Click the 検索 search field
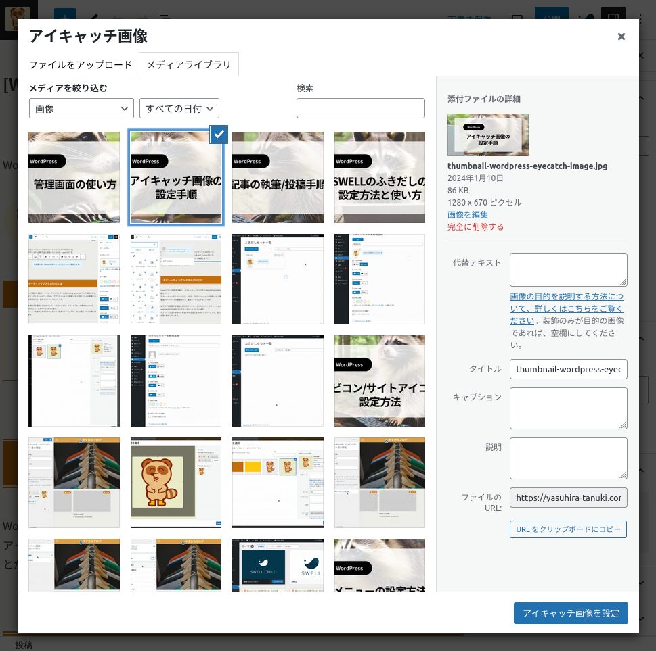 pos(361,108)
